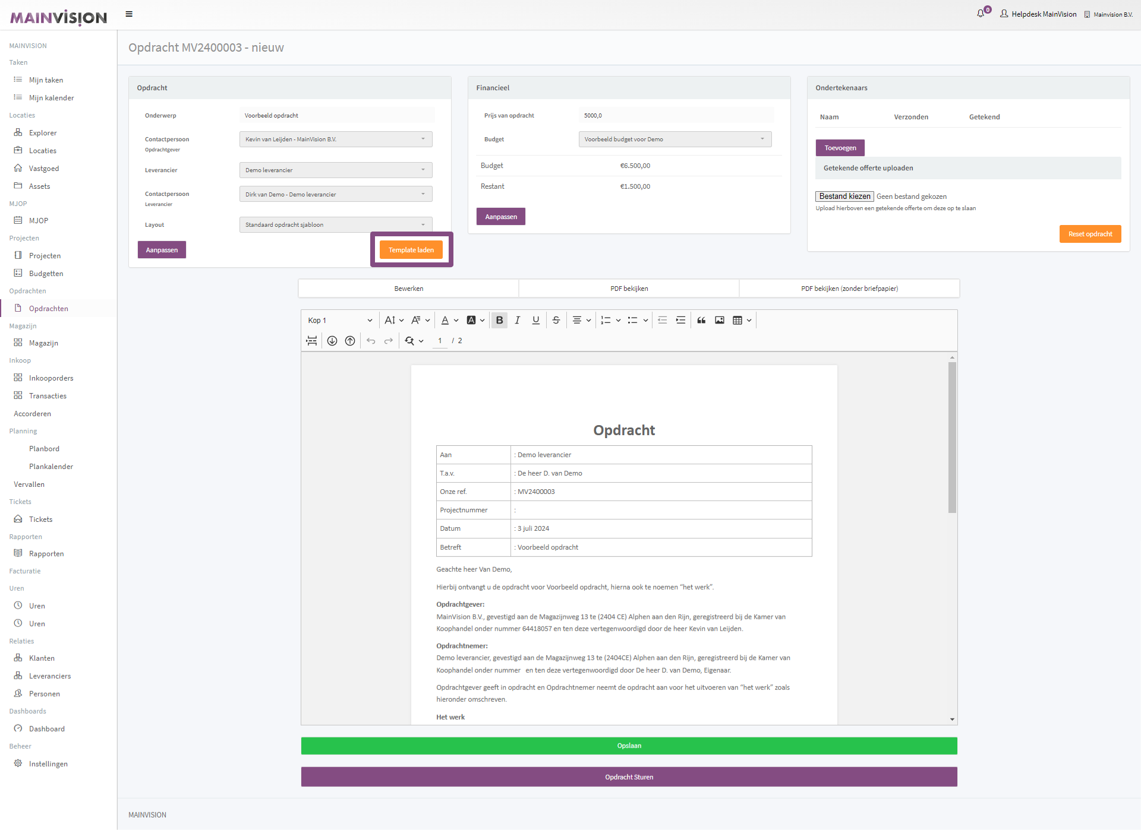This screenshot has height=830, width=1141.
Task: Open the Kop 1 heading style dropdown
Action: pos(340,321)
